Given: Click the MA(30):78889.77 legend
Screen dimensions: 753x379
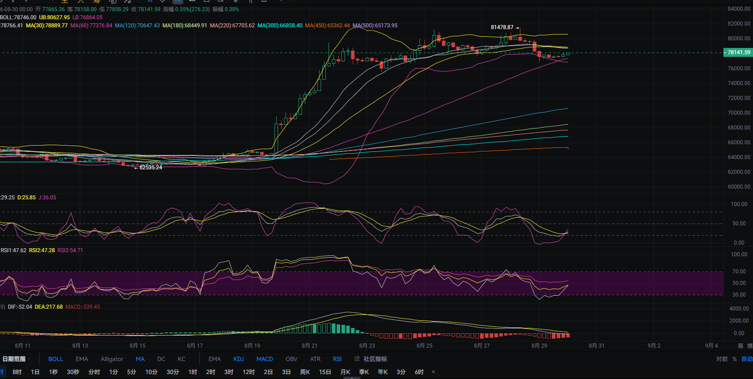Looking at the screenshot, I should pyautogui.click(x=47, y=26).
